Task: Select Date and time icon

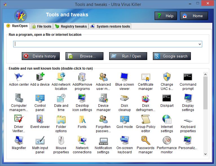Action: (61, 98)
